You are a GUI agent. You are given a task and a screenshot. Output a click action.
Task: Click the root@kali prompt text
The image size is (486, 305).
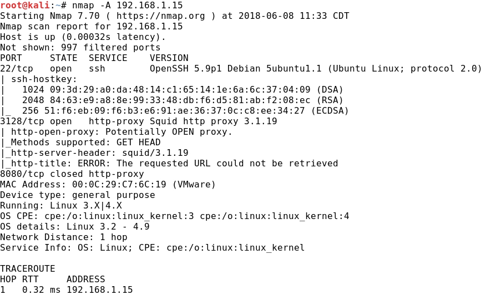point(25,6)
